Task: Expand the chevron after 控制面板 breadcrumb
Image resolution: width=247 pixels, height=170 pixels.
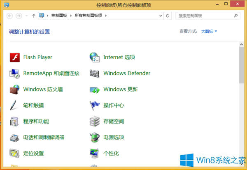Action: click(x=71, y=16)
